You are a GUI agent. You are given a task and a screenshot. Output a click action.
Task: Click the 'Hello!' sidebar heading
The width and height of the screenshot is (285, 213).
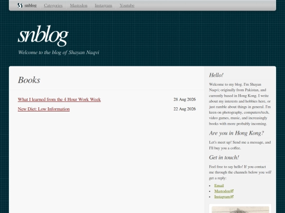pyautogui.click(x=216, y=75)
